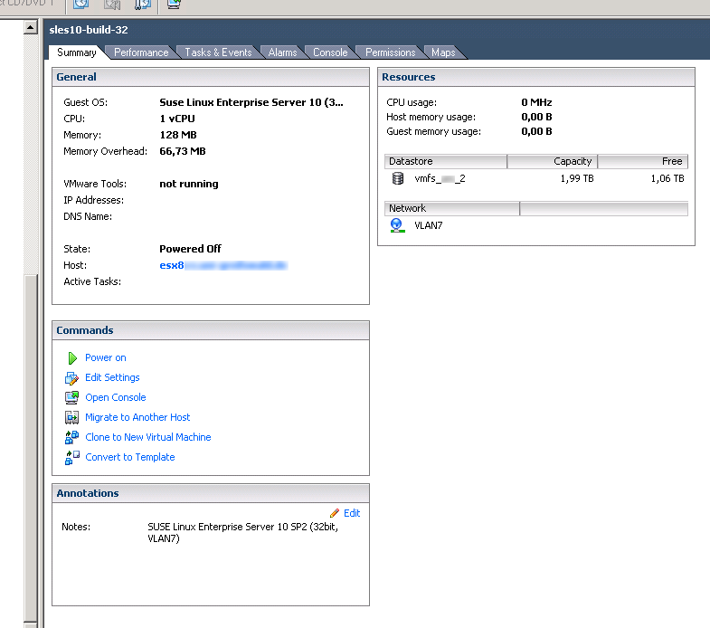
Task: Click the 'not running' VMware Tools status
Action: pyautogui.click(x=189, y=184)
